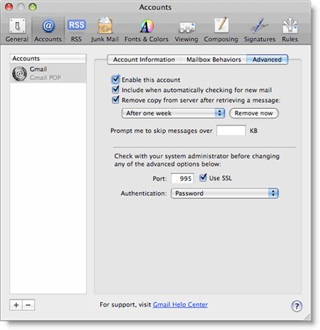The image size is (320, 330).
Task: Click the Accounts list header
Action: click(48, 58)
